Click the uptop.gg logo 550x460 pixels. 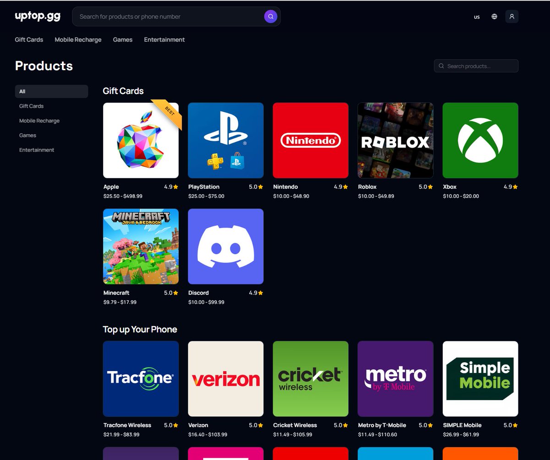(x=38, y=16)
